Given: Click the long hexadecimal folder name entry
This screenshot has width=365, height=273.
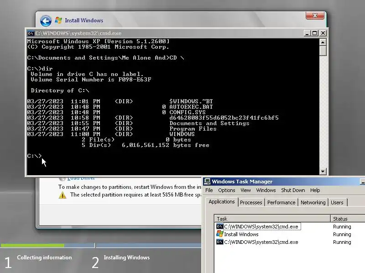Looking at the screenshot, I should (224, 118).
